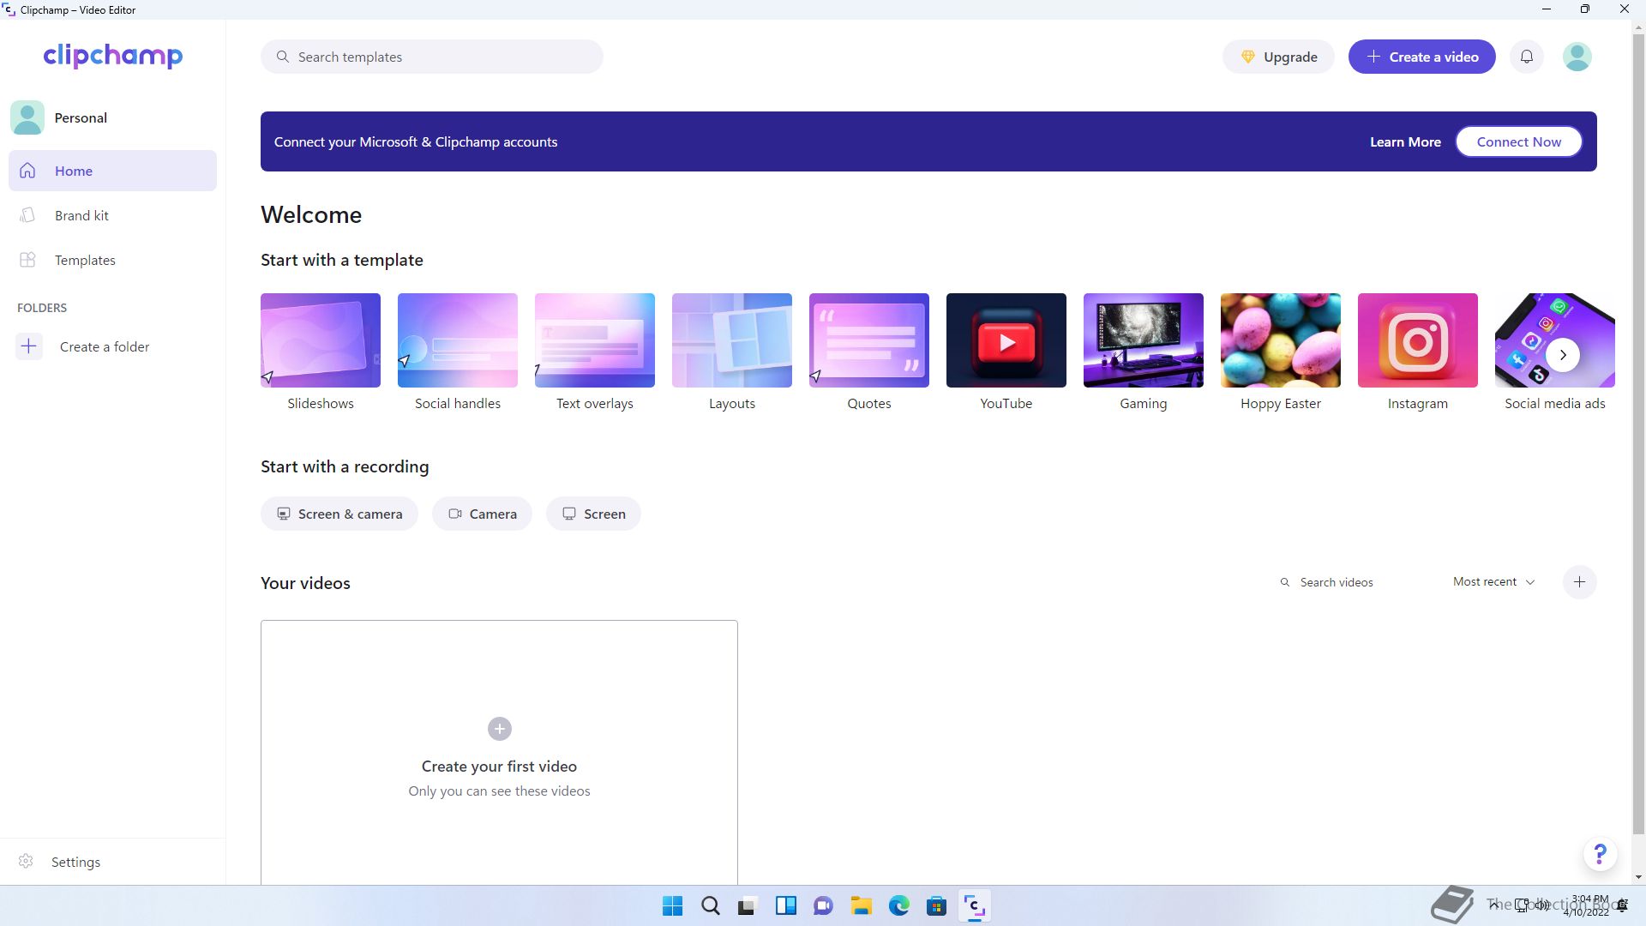This screenshot has width=1646, height=926.
Task: Open the Social handles template thumbnail
Action: [x=458, y=340]
